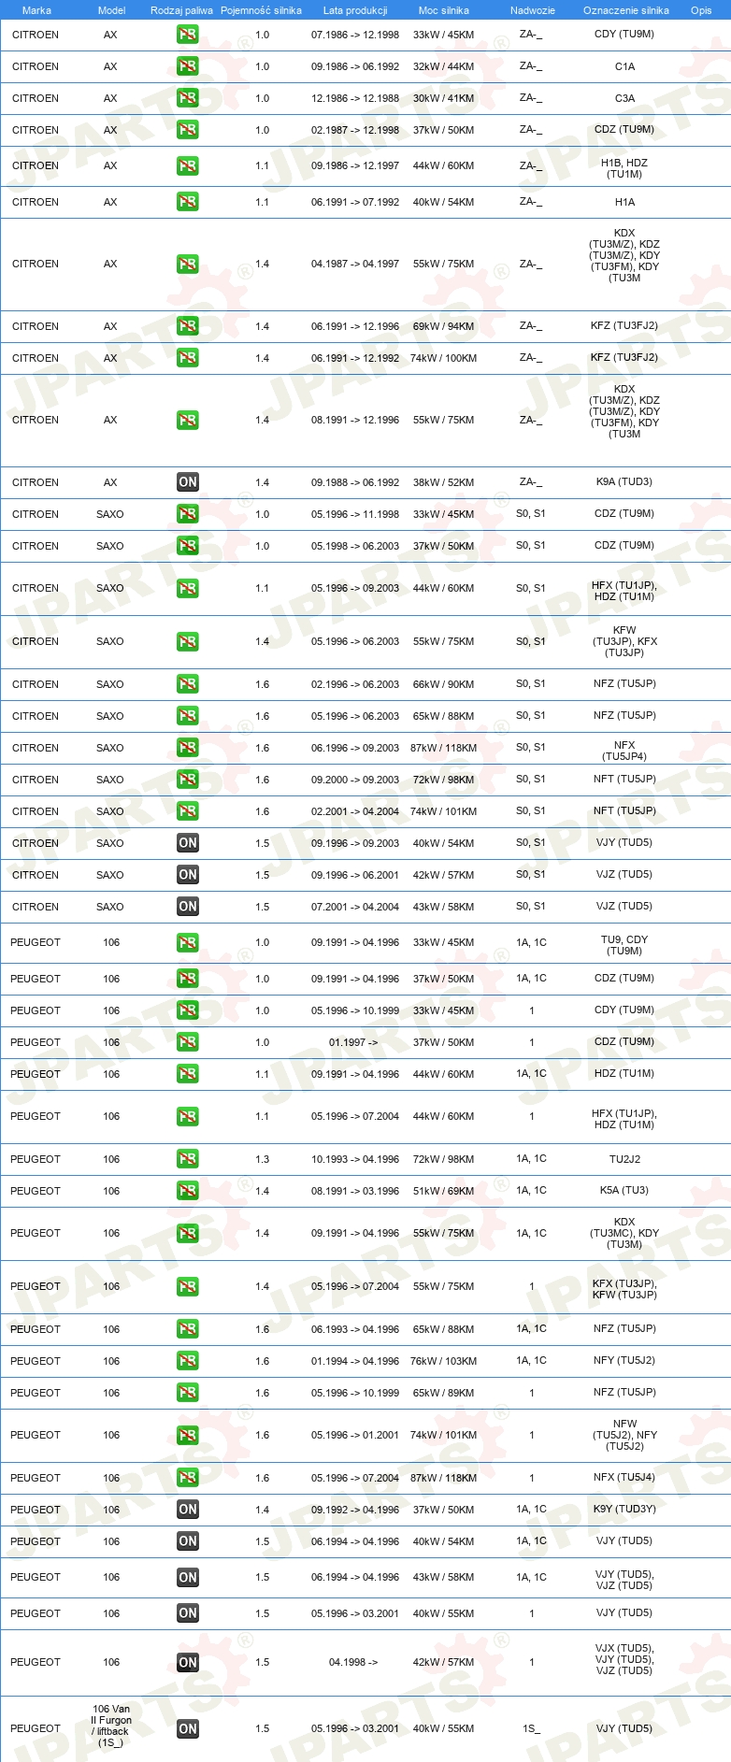Click the petrol icon in the AX C3A row

(x=188, y=98)
